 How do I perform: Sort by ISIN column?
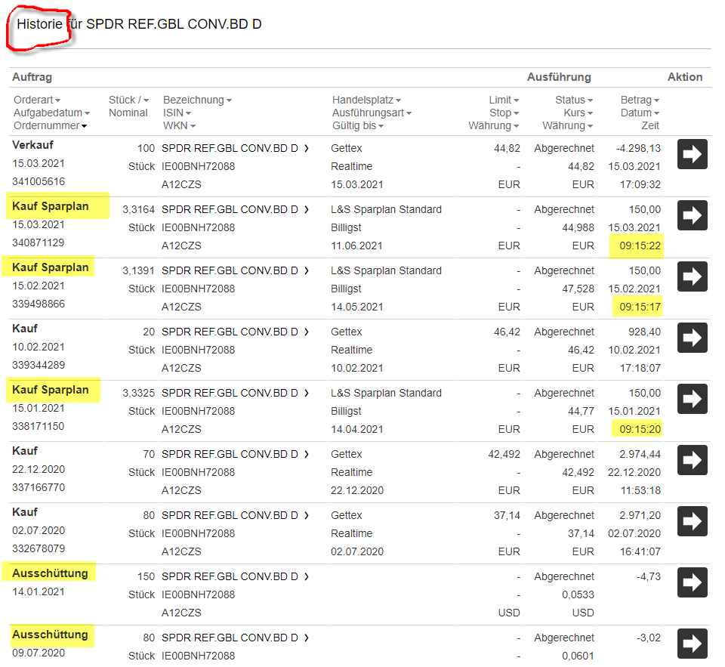(177, 113)
